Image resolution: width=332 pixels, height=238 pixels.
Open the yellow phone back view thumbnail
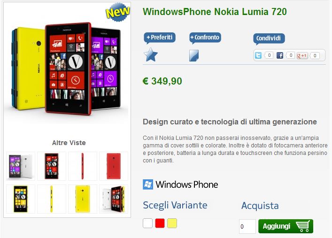point(83,199)
